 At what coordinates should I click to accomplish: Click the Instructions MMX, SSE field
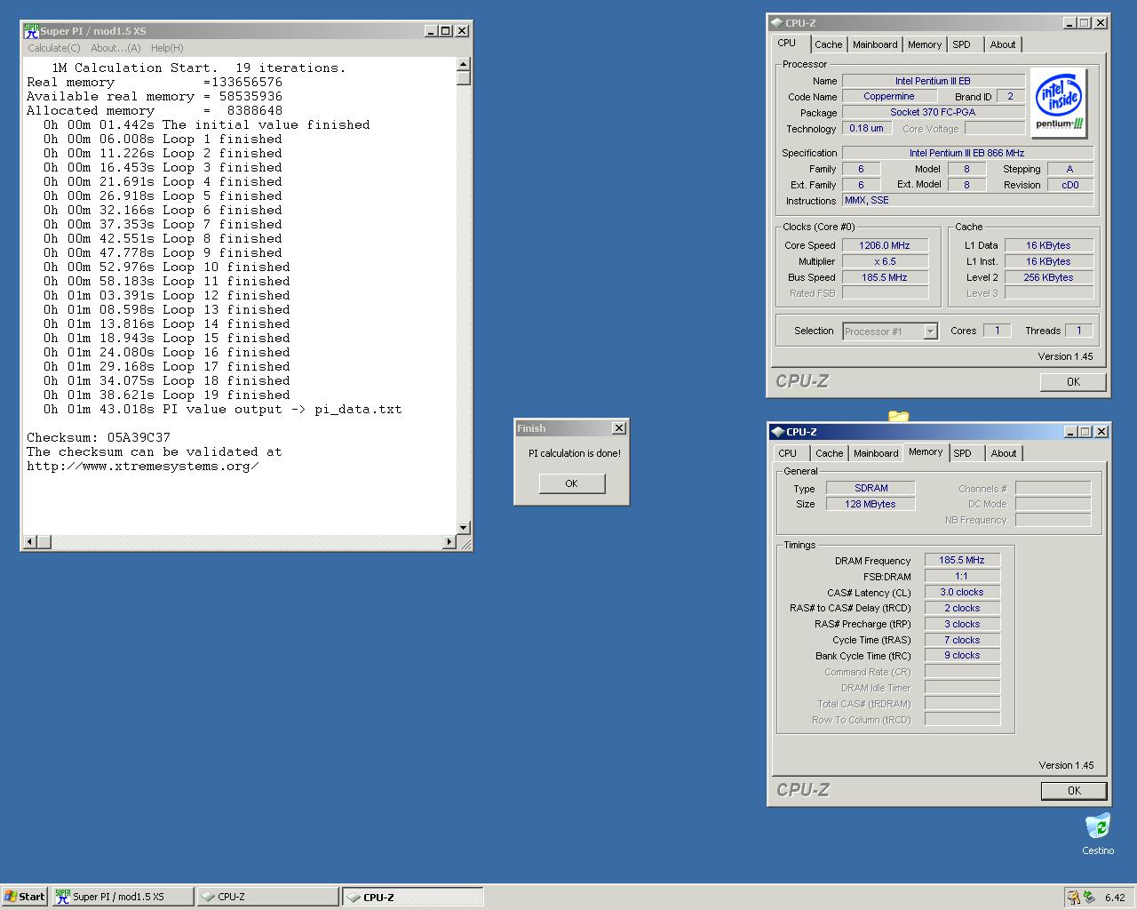[x=967, y=200]
